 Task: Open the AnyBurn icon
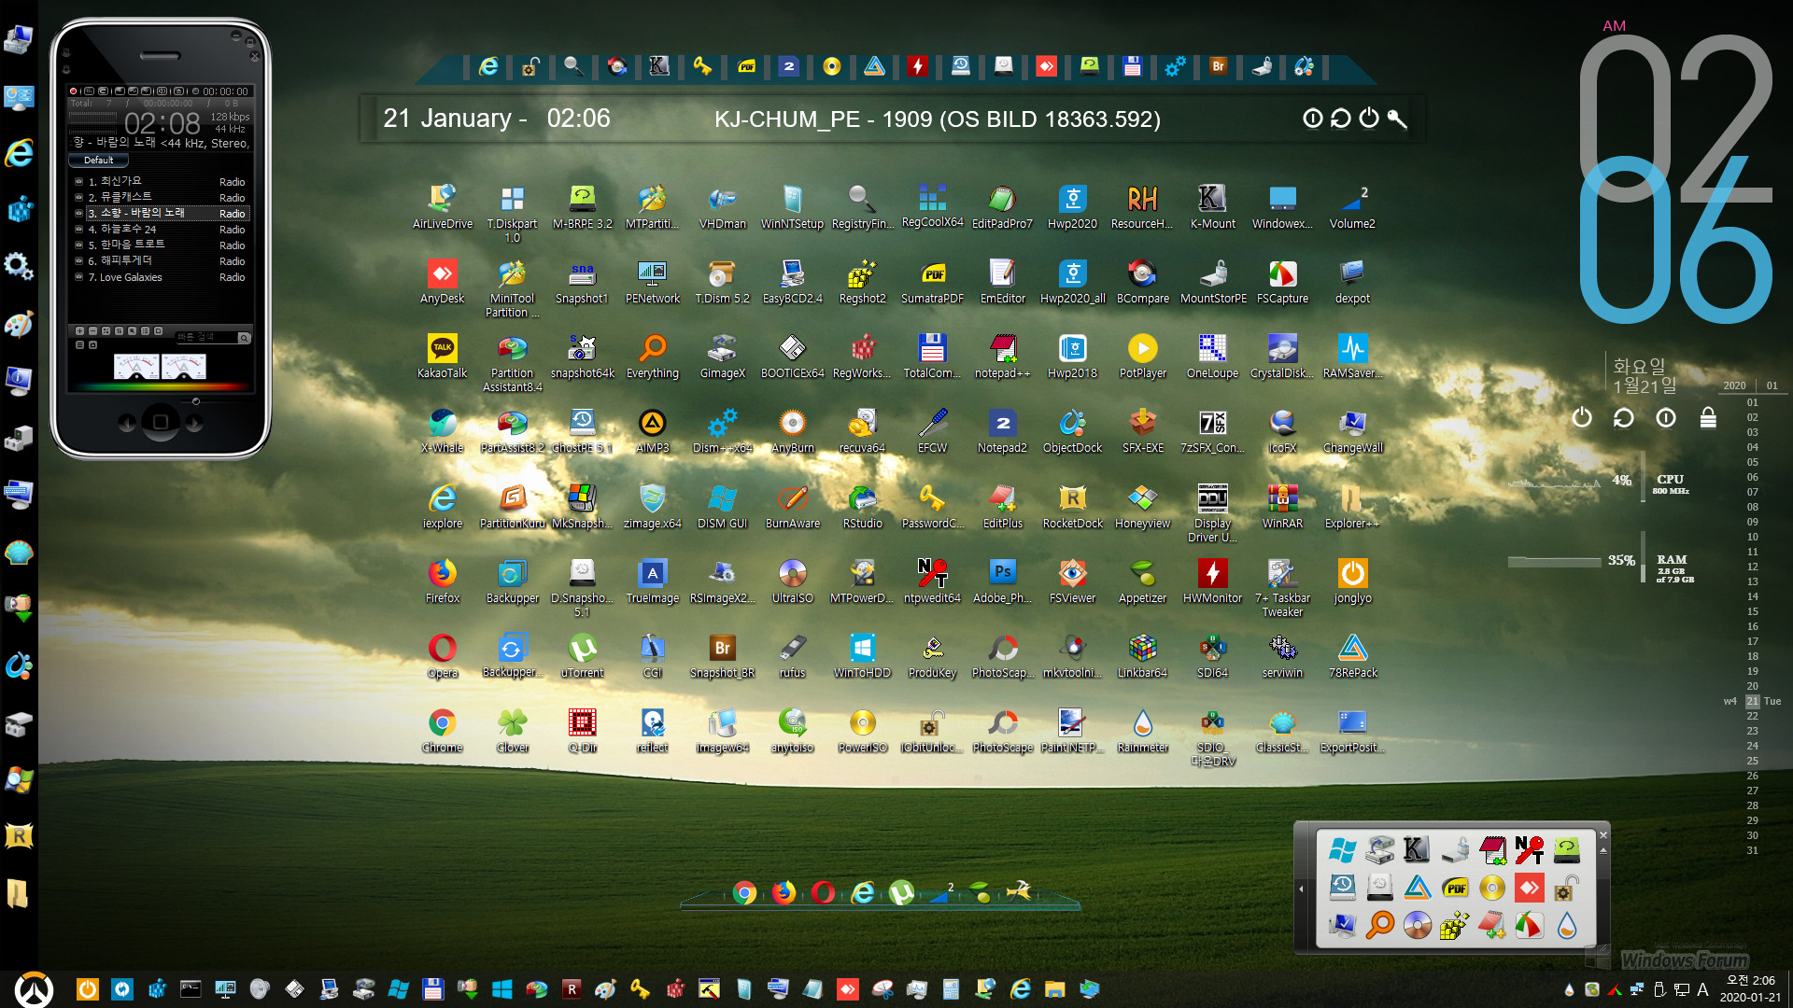click(792, 430)
